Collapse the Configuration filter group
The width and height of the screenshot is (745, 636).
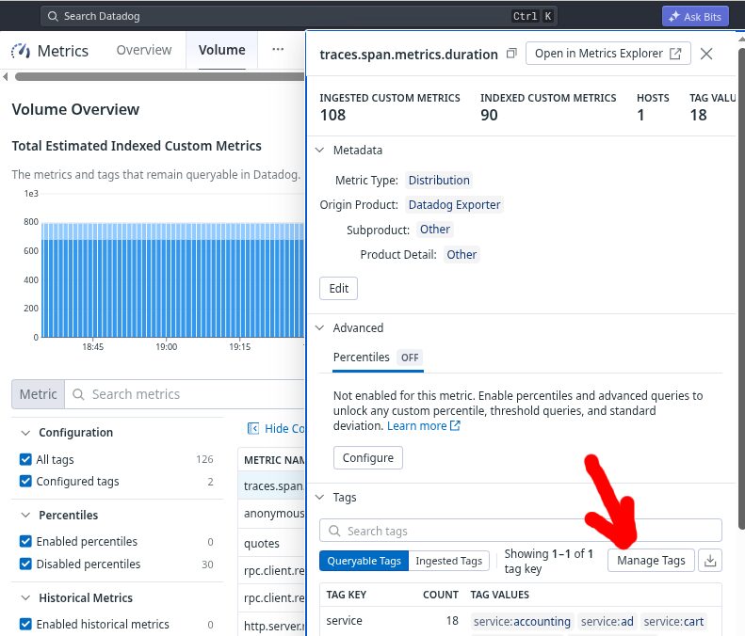point(25,433)
